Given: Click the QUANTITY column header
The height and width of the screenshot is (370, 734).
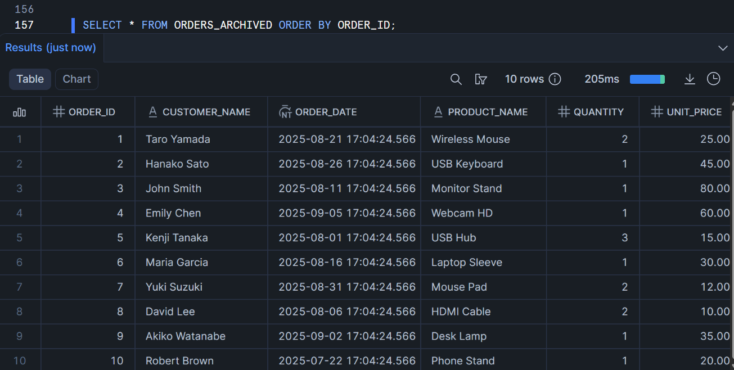Looking at the screenshot, I should 598,112.
